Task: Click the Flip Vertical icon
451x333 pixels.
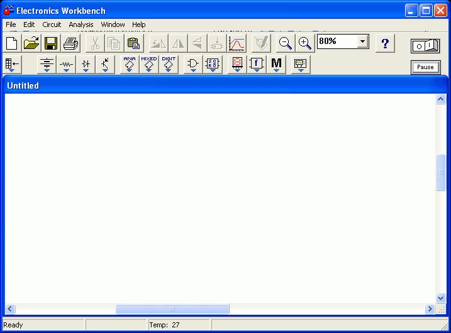Action: 198,43
